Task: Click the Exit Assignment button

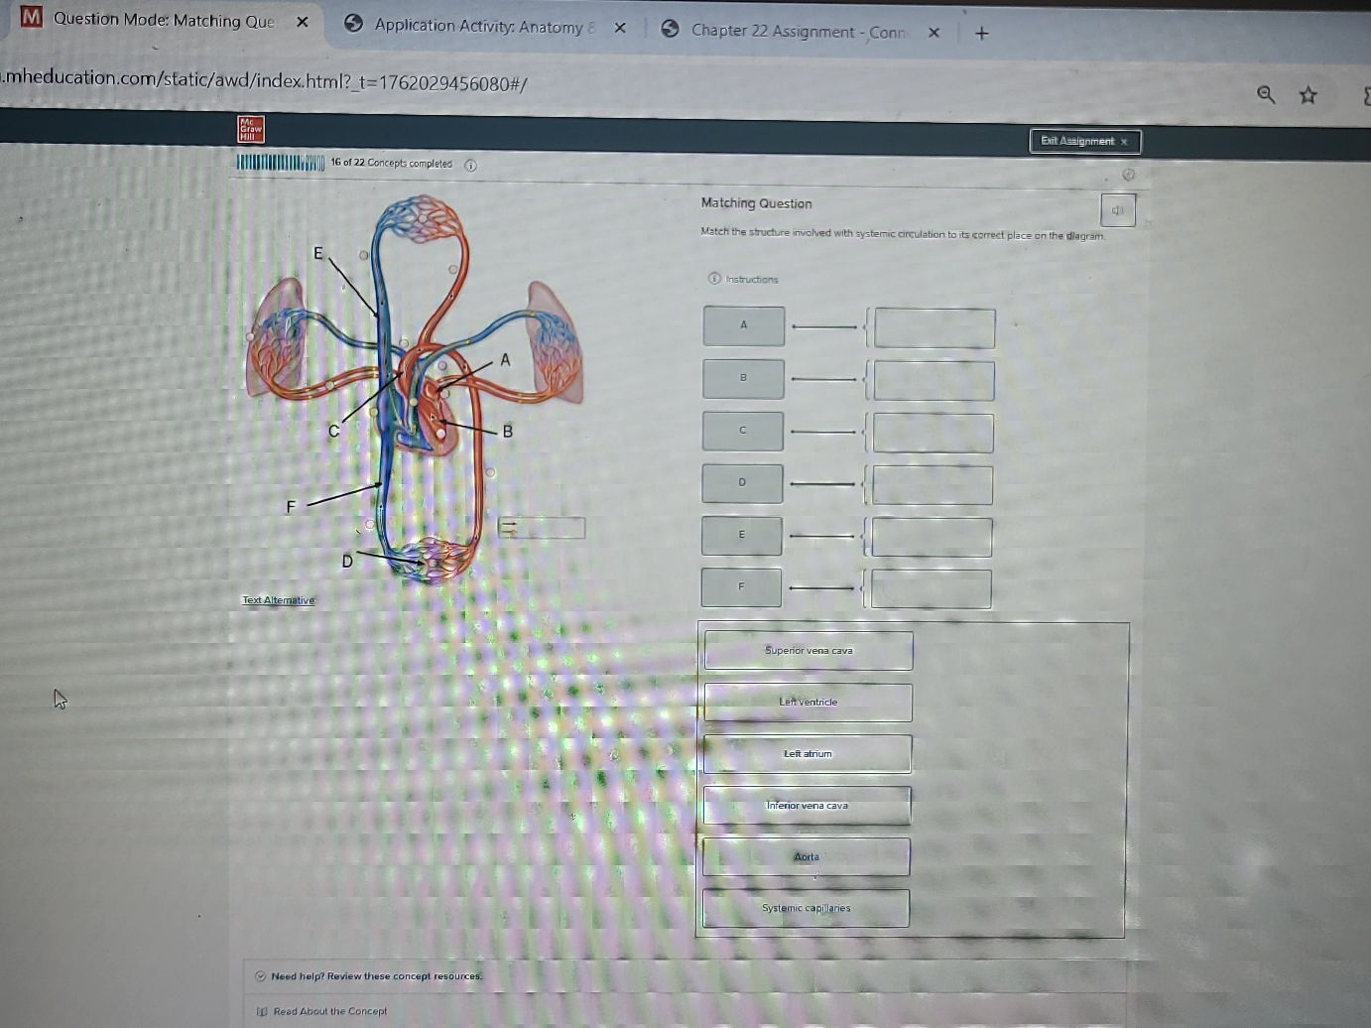Action: click(x=1084, y=141)
